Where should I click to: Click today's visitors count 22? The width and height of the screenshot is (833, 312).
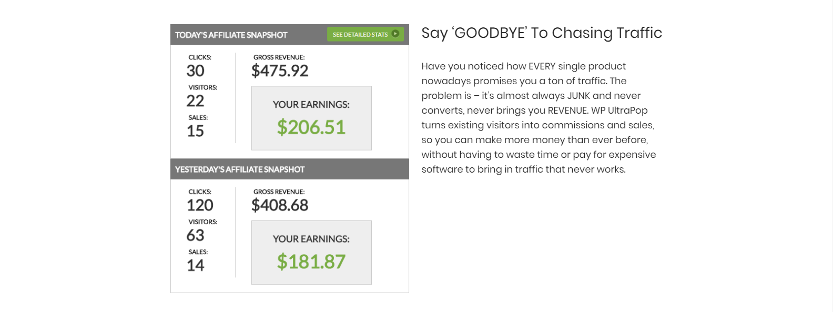(195, 100)
